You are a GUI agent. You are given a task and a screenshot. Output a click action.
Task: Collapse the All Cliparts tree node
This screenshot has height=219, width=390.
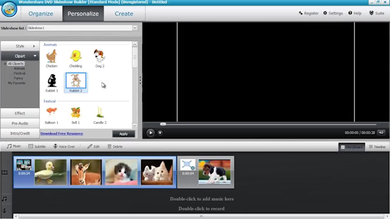5,63
